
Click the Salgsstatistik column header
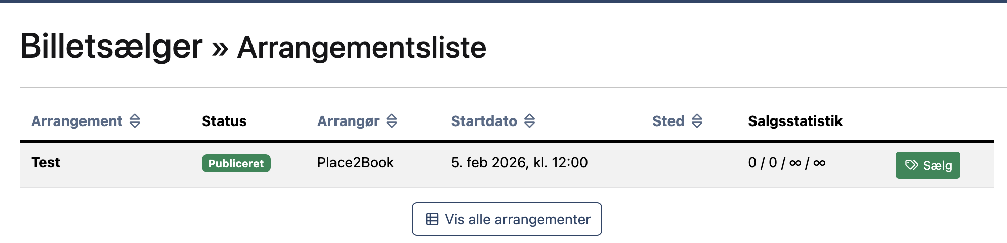795,121
